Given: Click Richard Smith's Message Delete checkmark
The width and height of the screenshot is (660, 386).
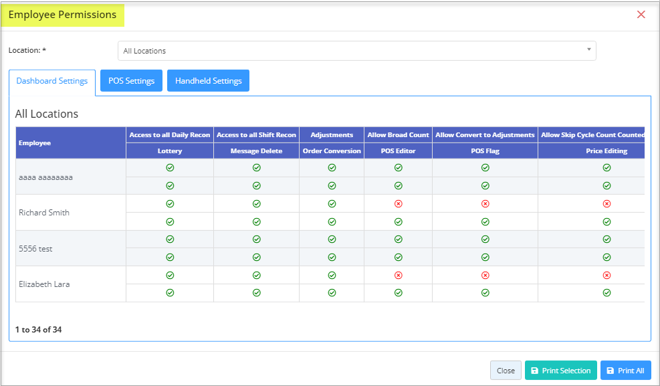Looking at the screenshot, I should (256, 222).
